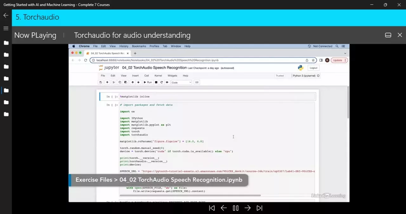406x214 pixels.
Task: Open the Insert menu in Jupyter
Action: click(135, 76)
